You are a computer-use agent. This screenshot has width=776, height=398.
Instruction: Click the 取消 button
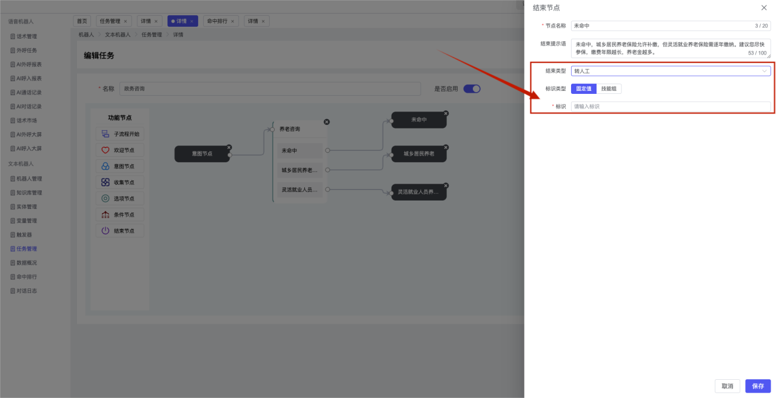point(727,386)
